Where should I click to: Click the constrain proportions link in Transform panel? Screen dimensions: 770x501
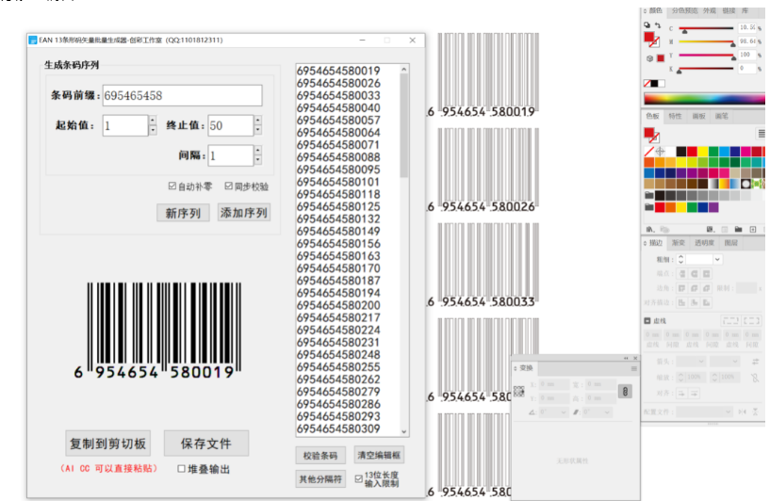pyautogui.click(x=625, y=392)
